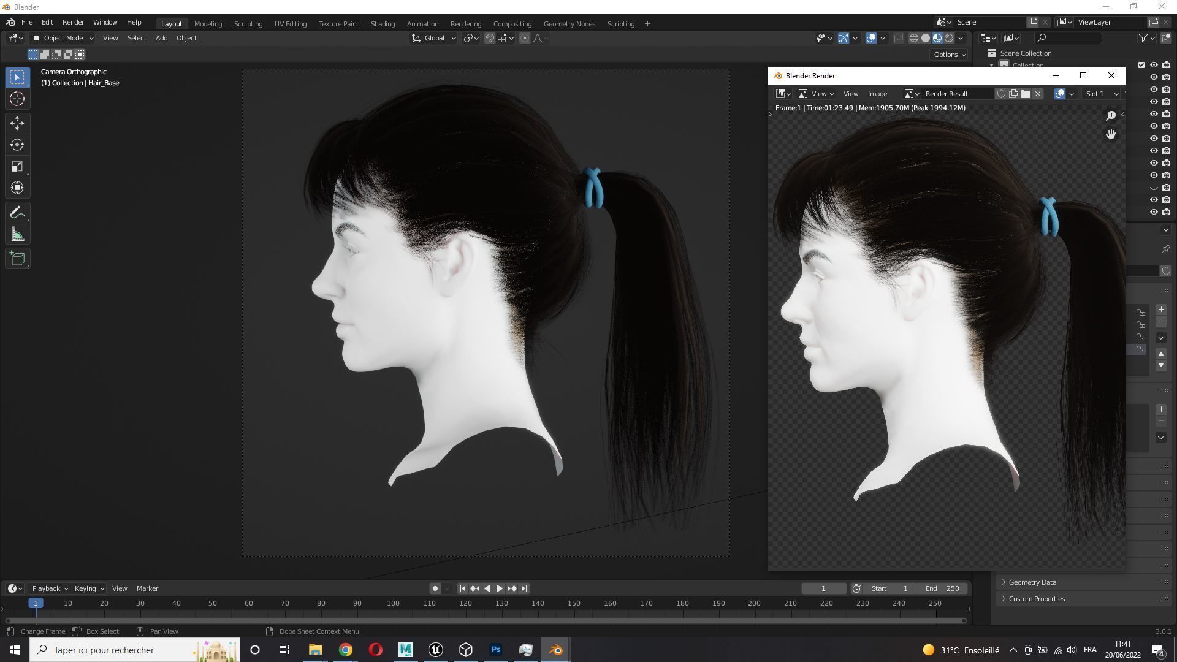This screenshot has width=1177, height=662.
Task: Switch to Geometry Nodes workspace tab
Action: [569, 24]
